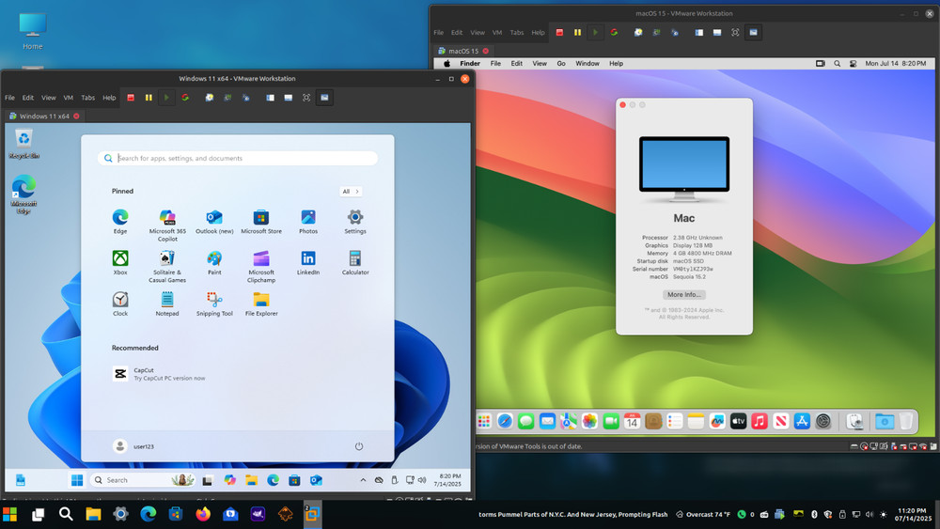Open Finder menu in macOS menu bar
940x529 pixels.
coord(470,64)
